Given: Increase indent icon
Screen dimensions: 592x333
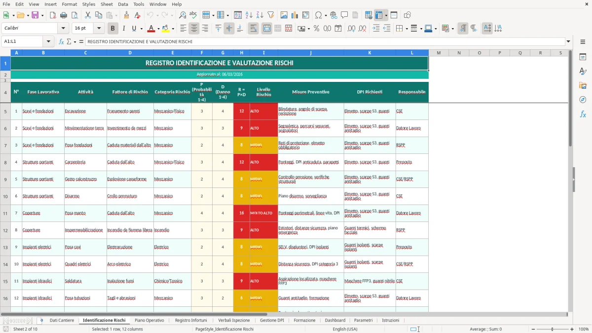Looking at the screenshot, I should click(376, 29).
